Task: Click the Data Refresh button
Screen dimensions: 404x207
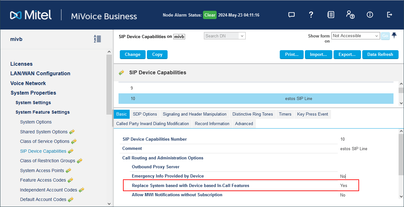Action: coord(380,55)
